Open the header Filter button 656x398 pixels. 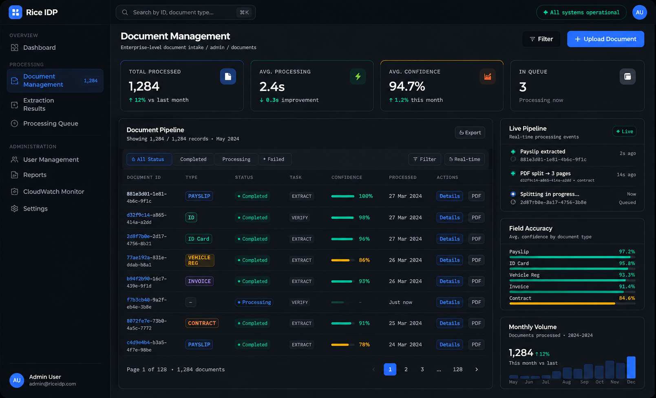coord(541,39)
